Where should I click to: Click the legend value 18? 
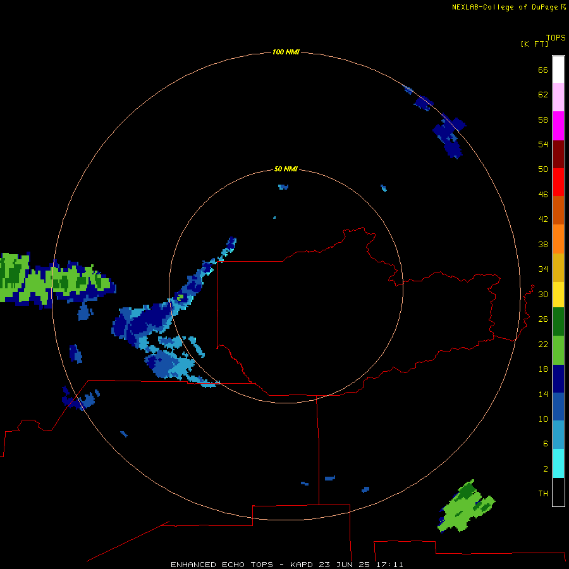coord(543,369)
